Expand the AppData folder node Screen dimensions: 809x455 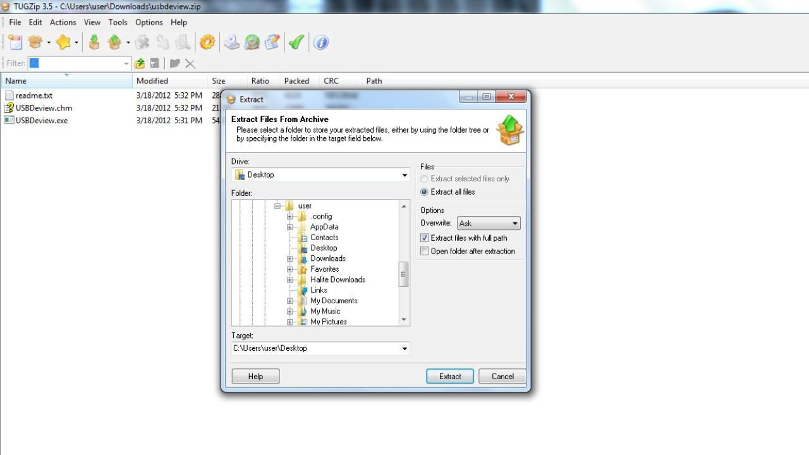tap(289, 227)
